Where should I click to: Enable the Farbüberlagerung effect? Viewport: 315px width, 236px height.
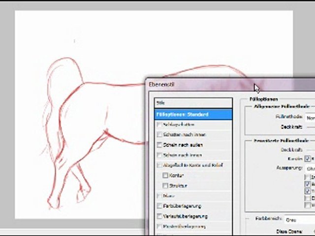[x=159, y=206]
